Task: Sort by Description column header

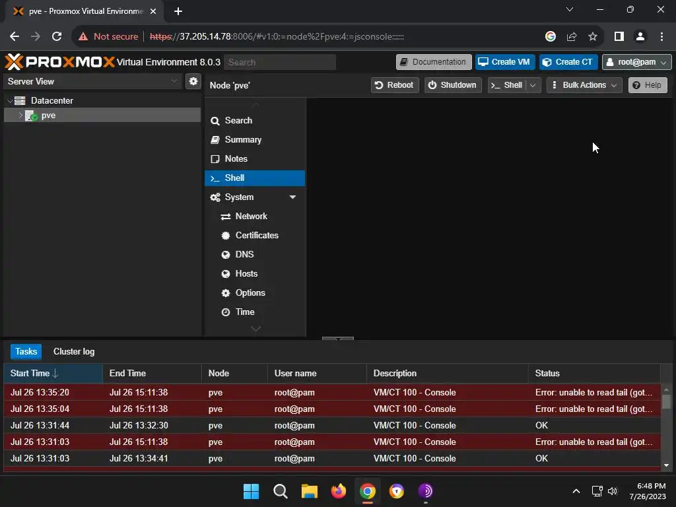Action: click(x=448, y=374)
